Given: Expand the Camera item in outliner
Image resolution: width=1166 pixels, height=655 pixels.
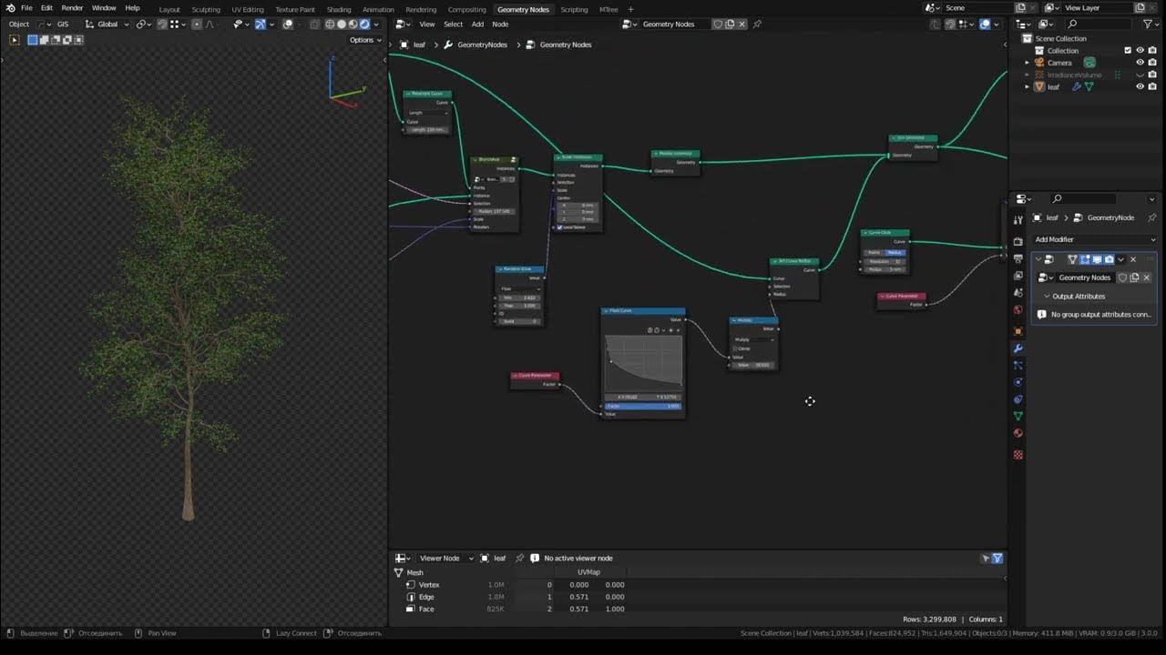Looking at the screenshot, I should [1027, 63].
